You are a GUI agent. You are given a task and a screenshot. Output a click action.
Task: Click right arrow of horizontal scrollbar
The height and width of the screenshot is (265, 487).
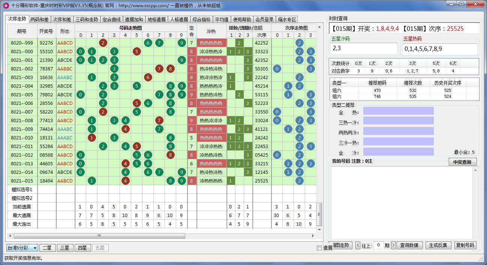tap(319, 236)
